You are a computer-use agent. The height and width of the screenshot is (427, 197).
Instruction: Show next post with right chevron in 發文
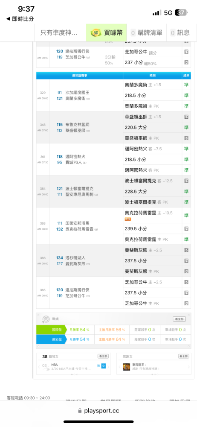pos(108,367)
